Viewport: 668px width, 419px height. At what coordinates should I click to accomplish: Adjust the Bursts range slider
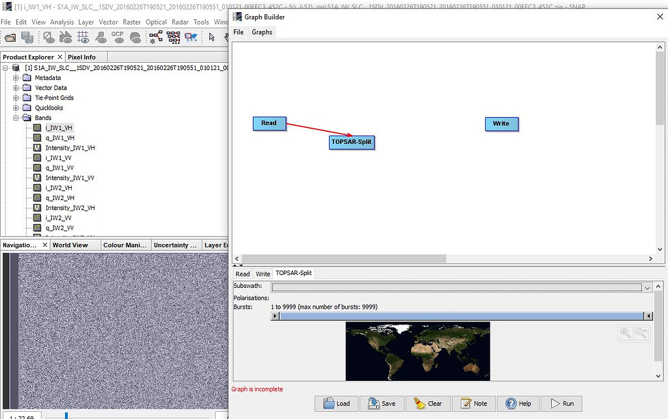pyautogui.click(x=461, y=316)
